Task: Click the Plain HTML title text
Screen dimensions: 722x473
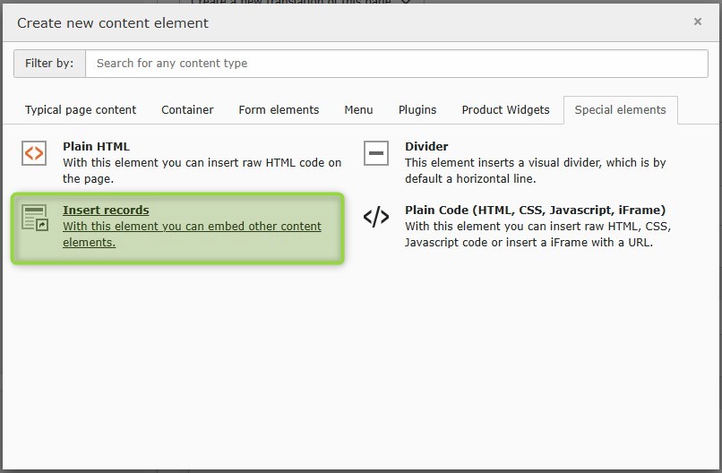Action: (x=96, y=146)
